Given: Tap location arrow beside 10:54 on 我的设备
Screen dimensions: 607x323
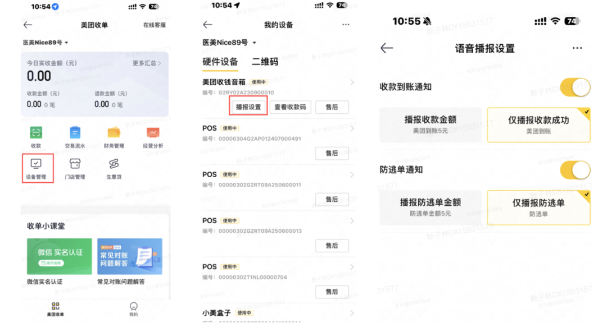Looking at the screenshot, I should point(237,6).
